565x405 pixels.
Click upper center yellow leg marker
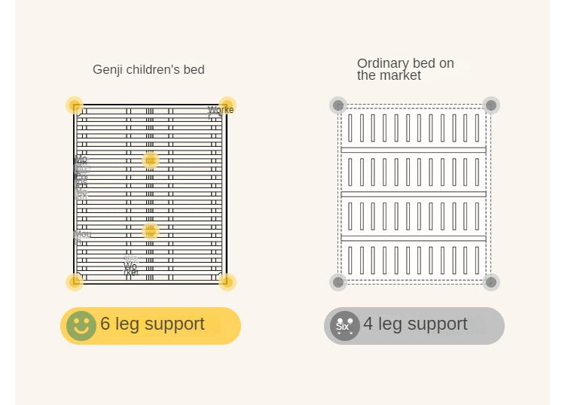click(150, 160)
